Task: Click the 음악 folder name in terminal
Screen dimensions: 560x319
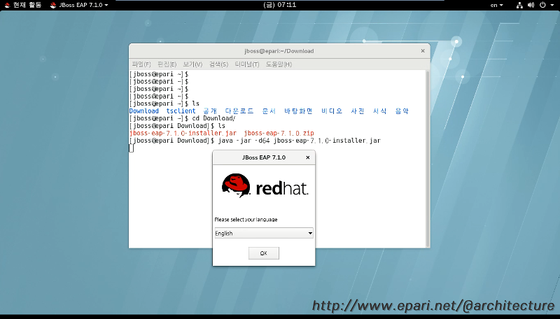Action: coord(402,111)
